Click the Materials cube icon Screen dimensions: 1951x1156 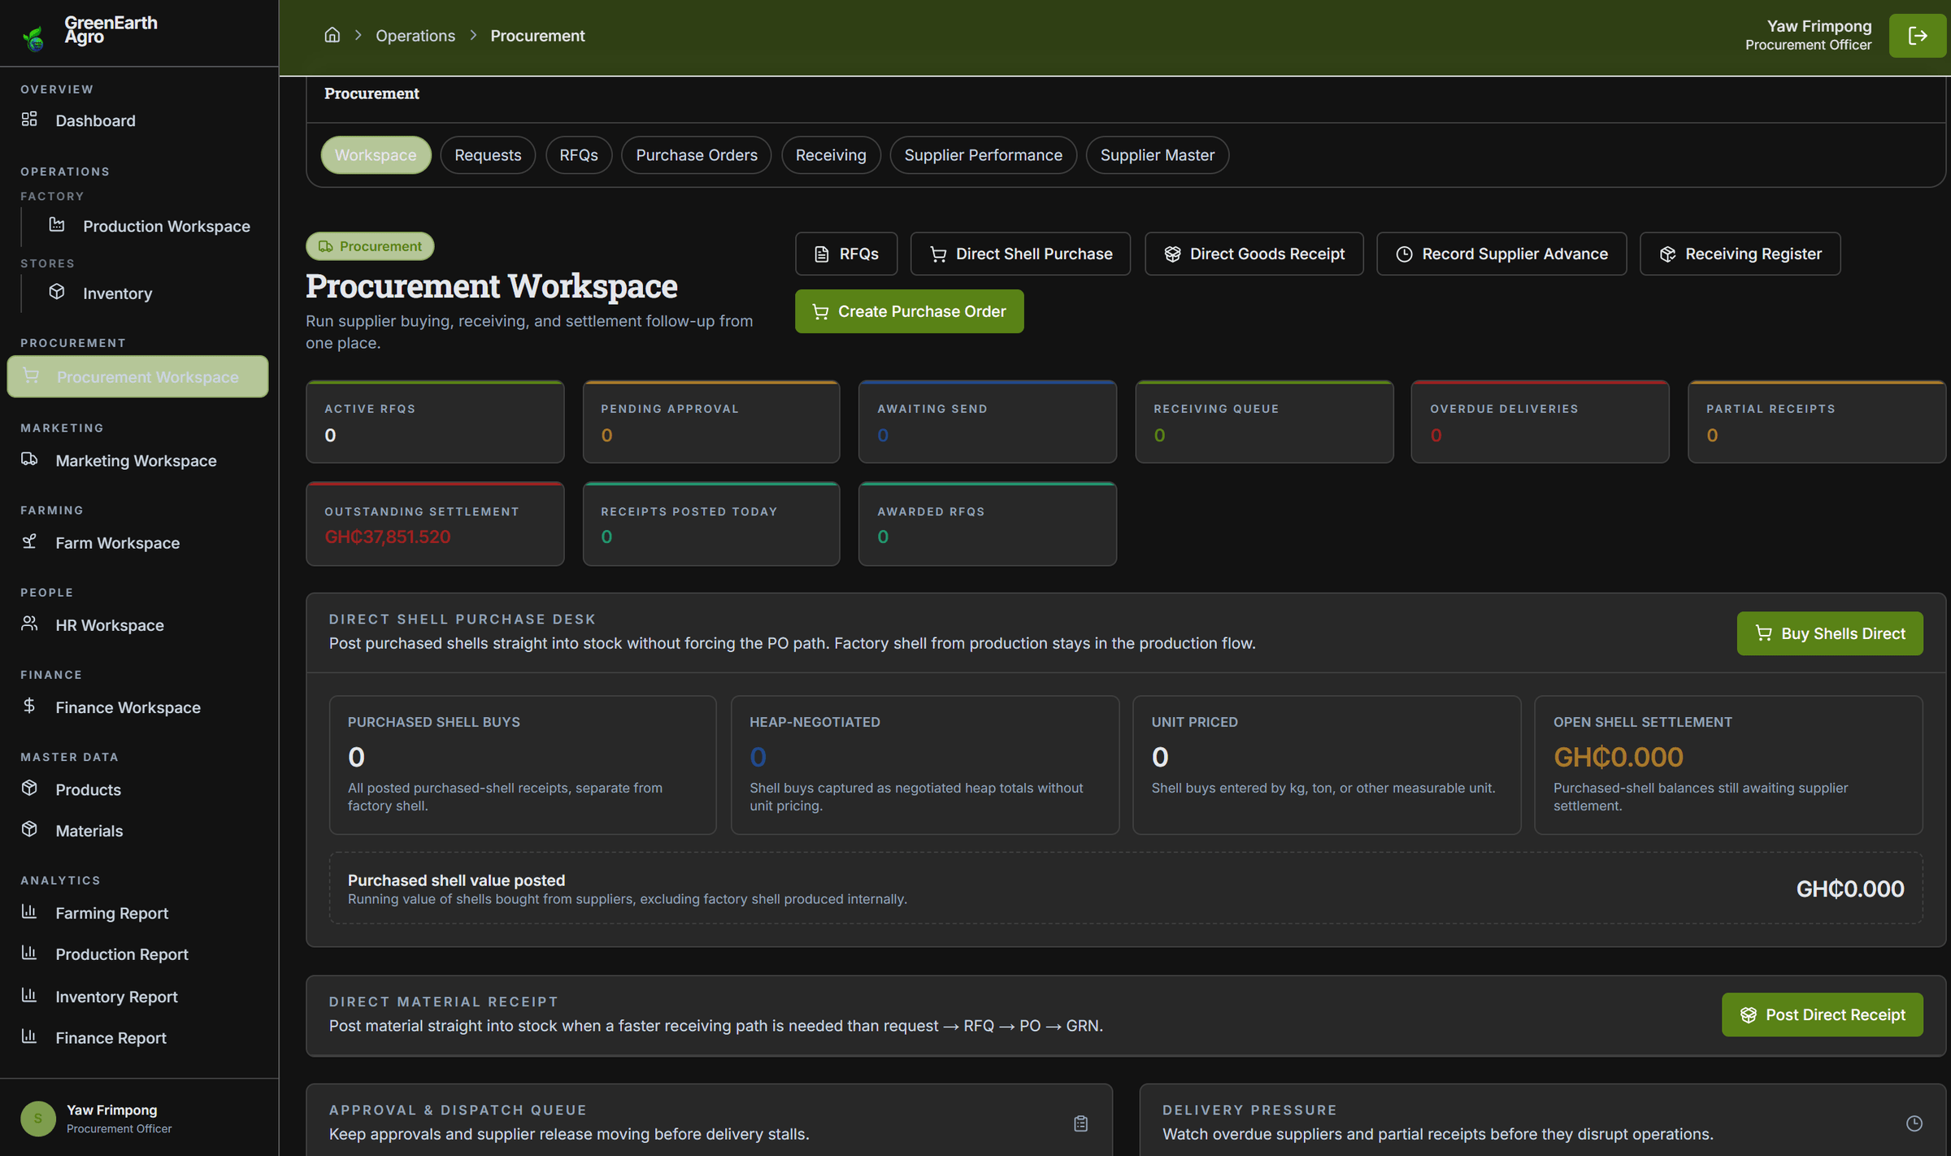[29, 829]
